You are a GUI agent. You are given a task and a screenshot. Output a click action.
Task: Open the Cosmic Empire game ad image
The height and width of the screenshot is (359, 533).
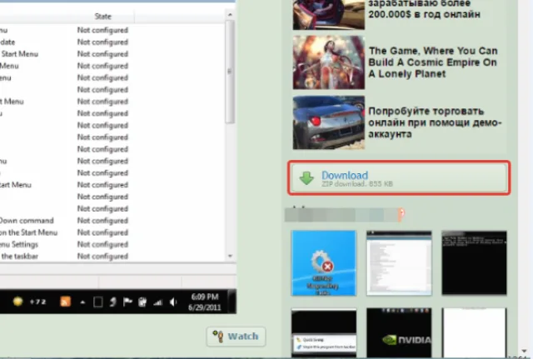point(329,62)
